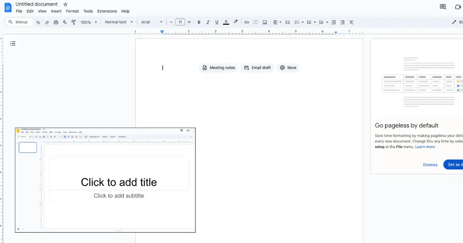The width and height of the screenshot is (463, 243).
Task: Undo the last action in Docs
Action: tap(38, 22)
